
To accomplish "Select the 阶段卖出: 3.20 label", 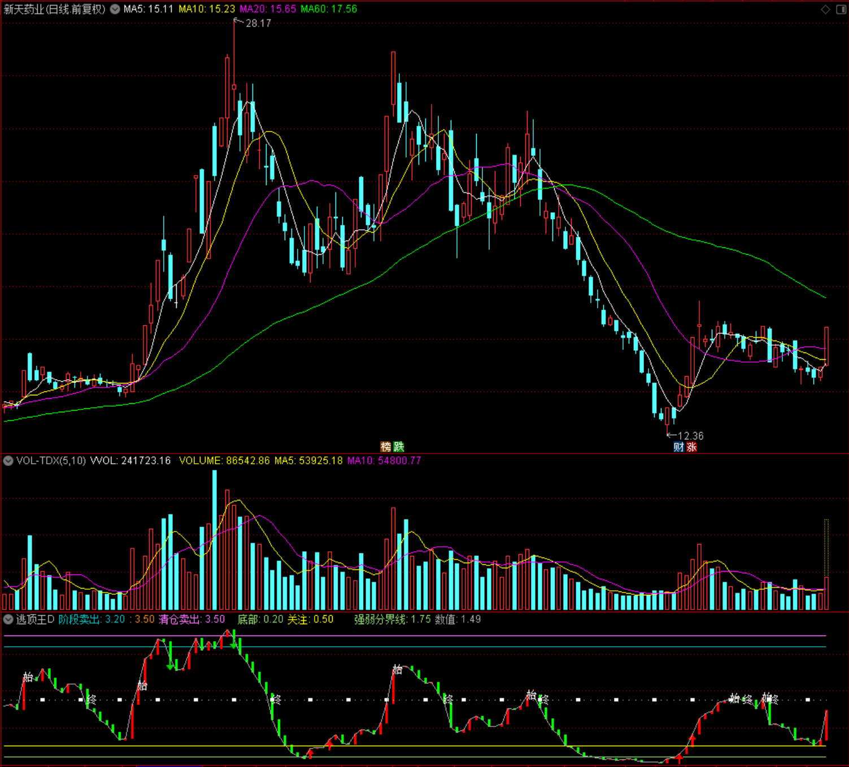I will (x=92, y=620).
